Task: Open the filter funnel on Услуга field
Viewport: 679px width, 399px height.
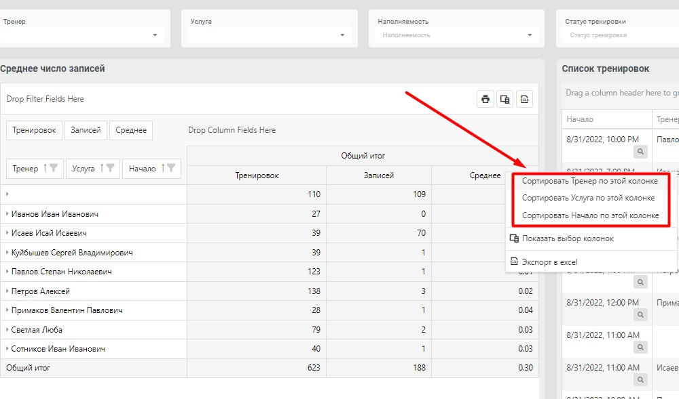Action: [x=111, y=168]
